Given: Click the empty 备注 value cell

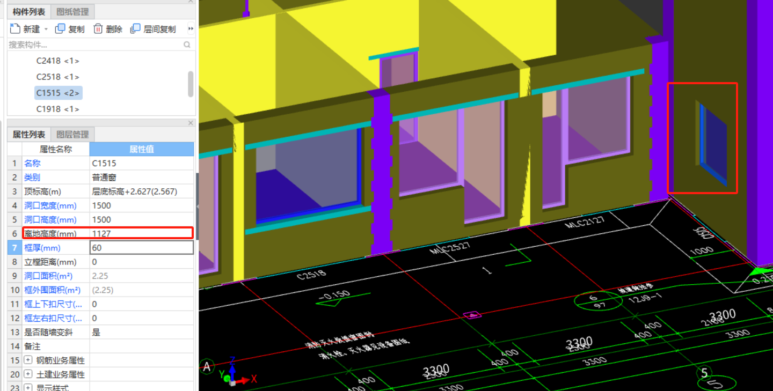Looking at the screenshot, I should [142, 346].
